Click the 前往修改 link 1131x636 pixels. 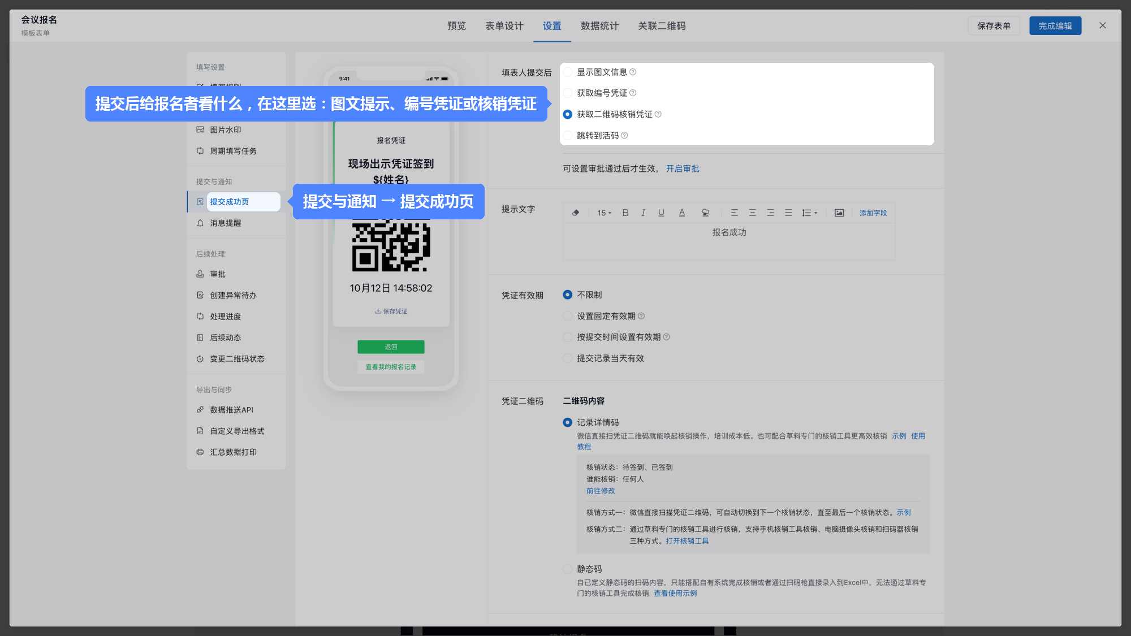coord(601,491)
